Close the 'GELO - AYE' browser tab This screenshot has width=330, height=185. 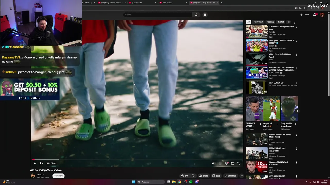(x=217, y=3)
